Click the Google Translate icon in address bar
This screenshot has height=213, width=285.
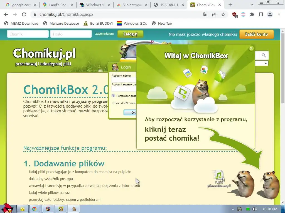205,14
